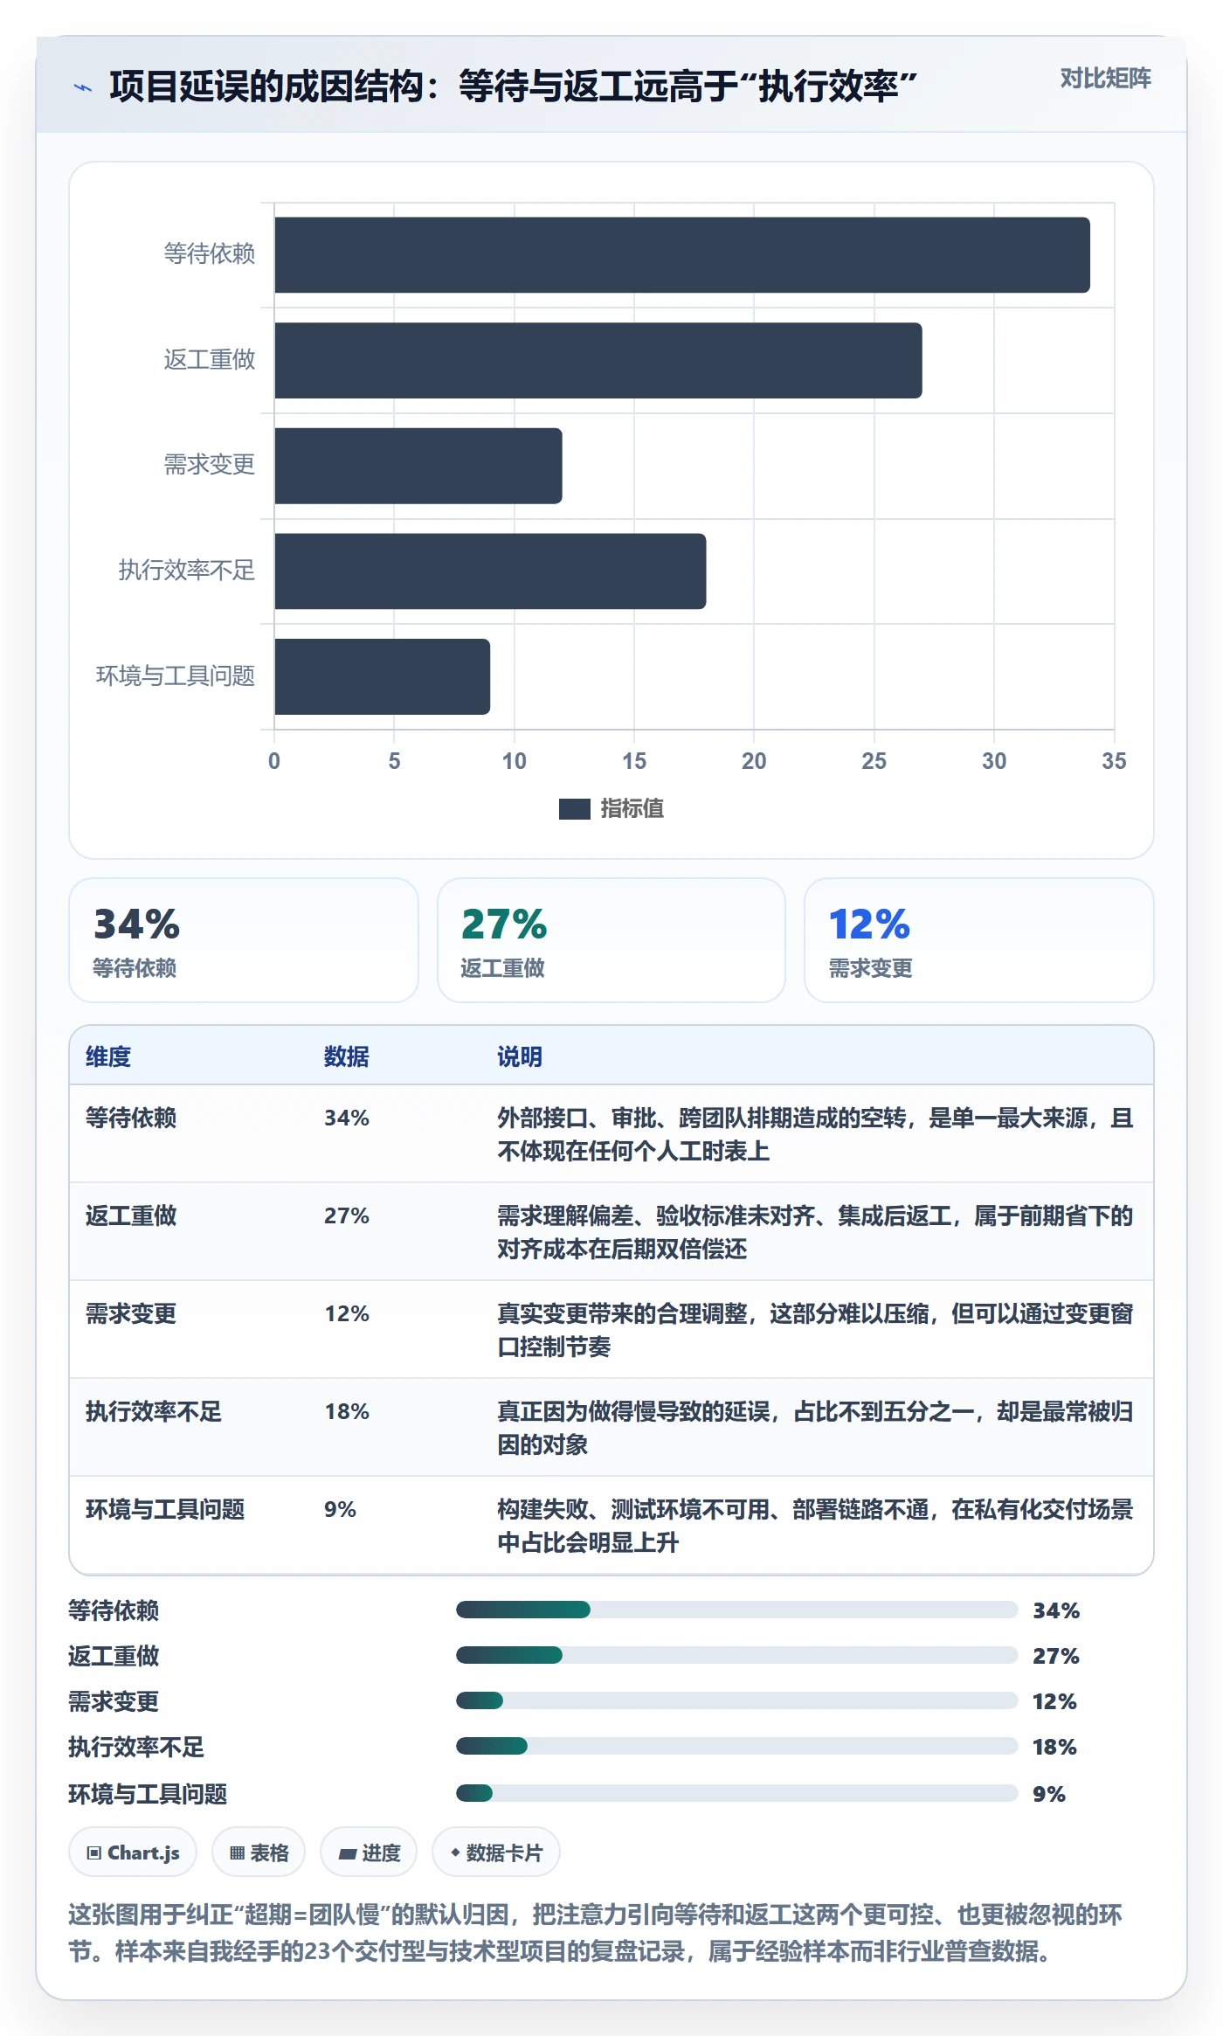The height and width of the screenshot is (2036, 1223).
Task: Click the 34% 等待依赖 stat card
Action: click(244, 940)
